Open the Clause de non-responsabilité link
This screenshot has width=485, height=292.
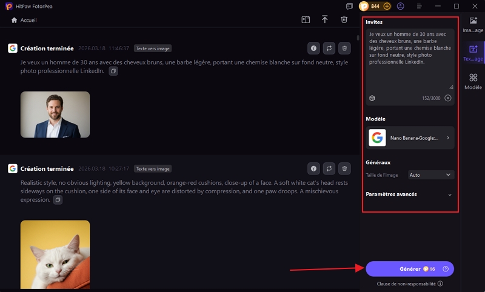pos(406,284)
